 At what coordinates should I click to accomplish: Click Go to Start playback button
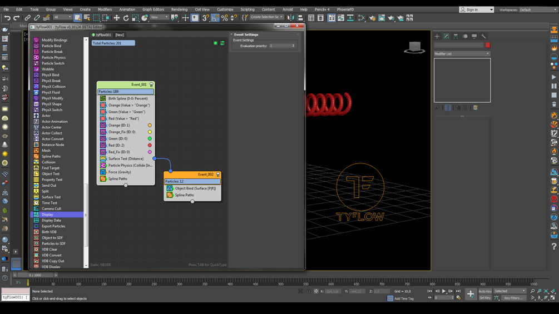[x=430, y=291]
